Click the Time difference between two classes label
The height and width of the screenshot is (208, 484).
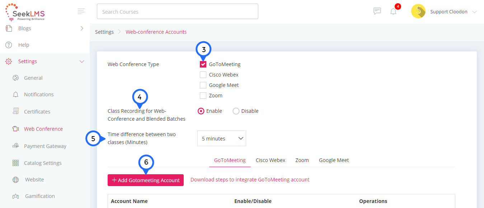(x=142, y=138)
